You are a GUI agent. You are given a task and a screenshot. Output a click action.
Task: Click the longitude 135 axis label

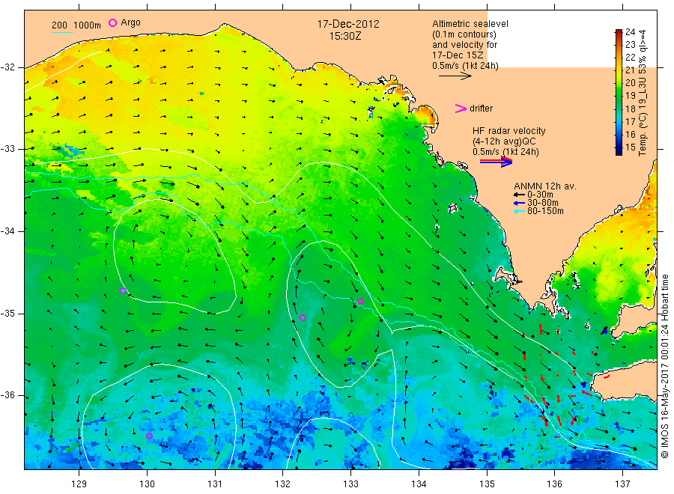[x=487, y=484]
